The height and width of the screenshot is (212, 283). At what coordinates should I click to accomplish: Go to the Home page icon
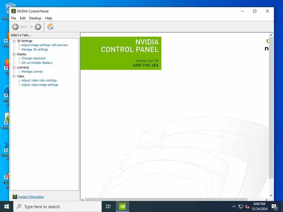50,27
